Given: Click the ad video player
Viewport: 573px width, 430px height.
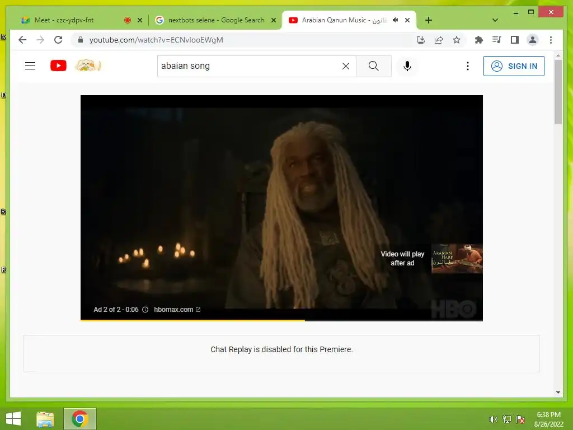Looking at the screenshot, I should (x=281, y=208).
